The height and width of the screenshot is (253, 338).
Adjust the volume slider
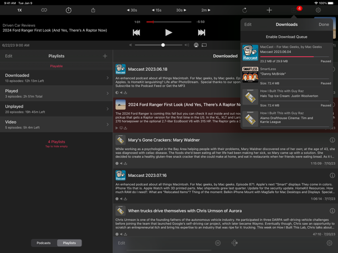click(x=158, y=45)
